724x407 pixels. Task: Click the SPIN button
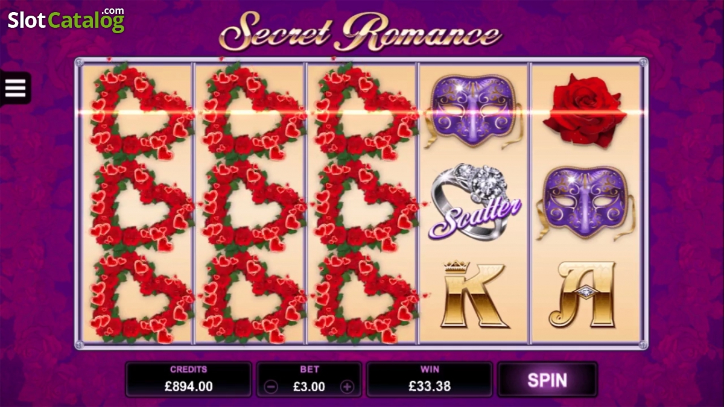coord(547,380)
